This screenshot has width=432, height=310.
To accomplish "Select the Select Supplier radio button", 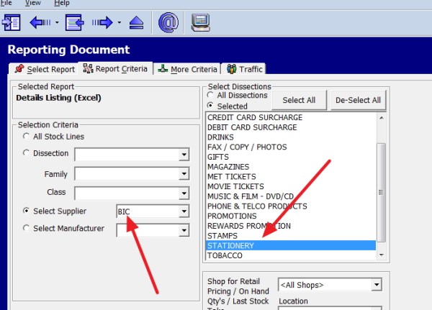I will point(26,211).
